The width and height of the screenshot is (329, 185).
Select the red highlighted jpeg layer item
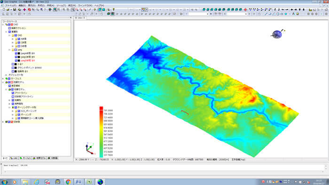[28, 60]
